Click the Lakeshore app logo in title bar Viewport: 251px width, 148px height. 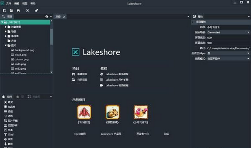pyautogui.click(x=2, y=3)
